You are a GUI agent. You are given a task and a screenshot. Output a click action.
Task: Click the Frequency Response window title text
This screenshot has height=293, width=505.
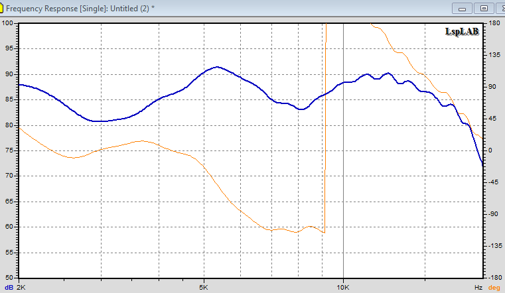pyautogui.click(x=80, y=9)
